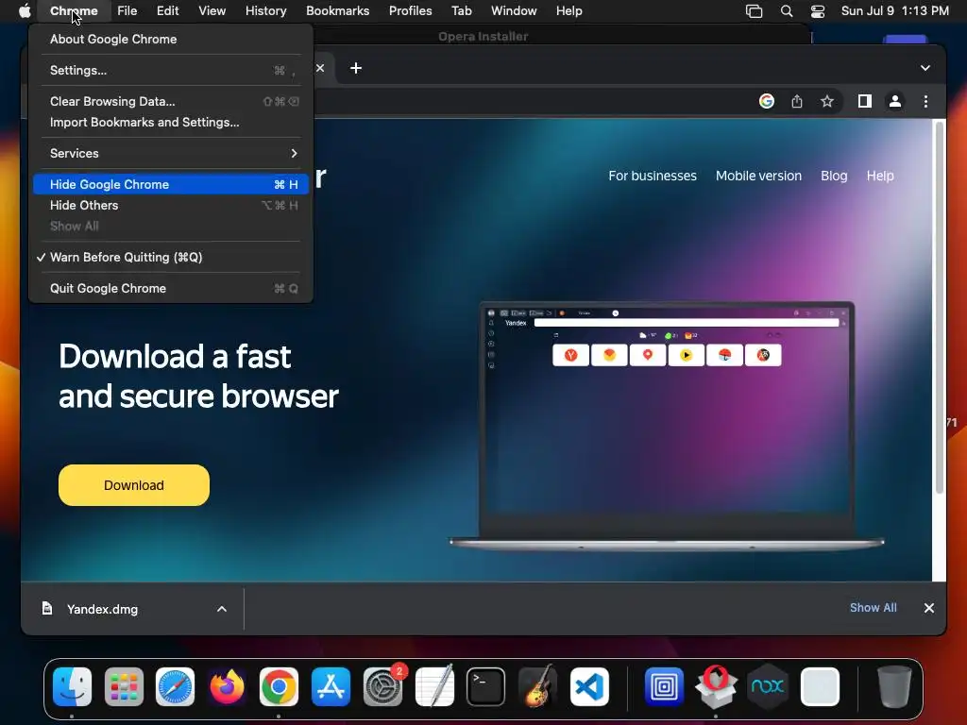Open the blank white app in dock

[x=820, y=686]
